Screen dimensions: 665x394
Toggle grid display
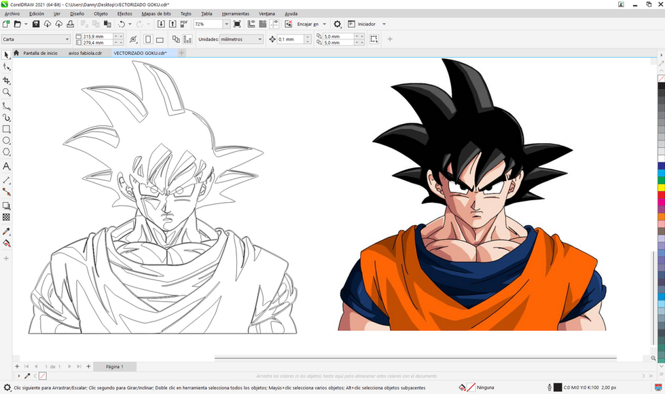coord(263,24)
